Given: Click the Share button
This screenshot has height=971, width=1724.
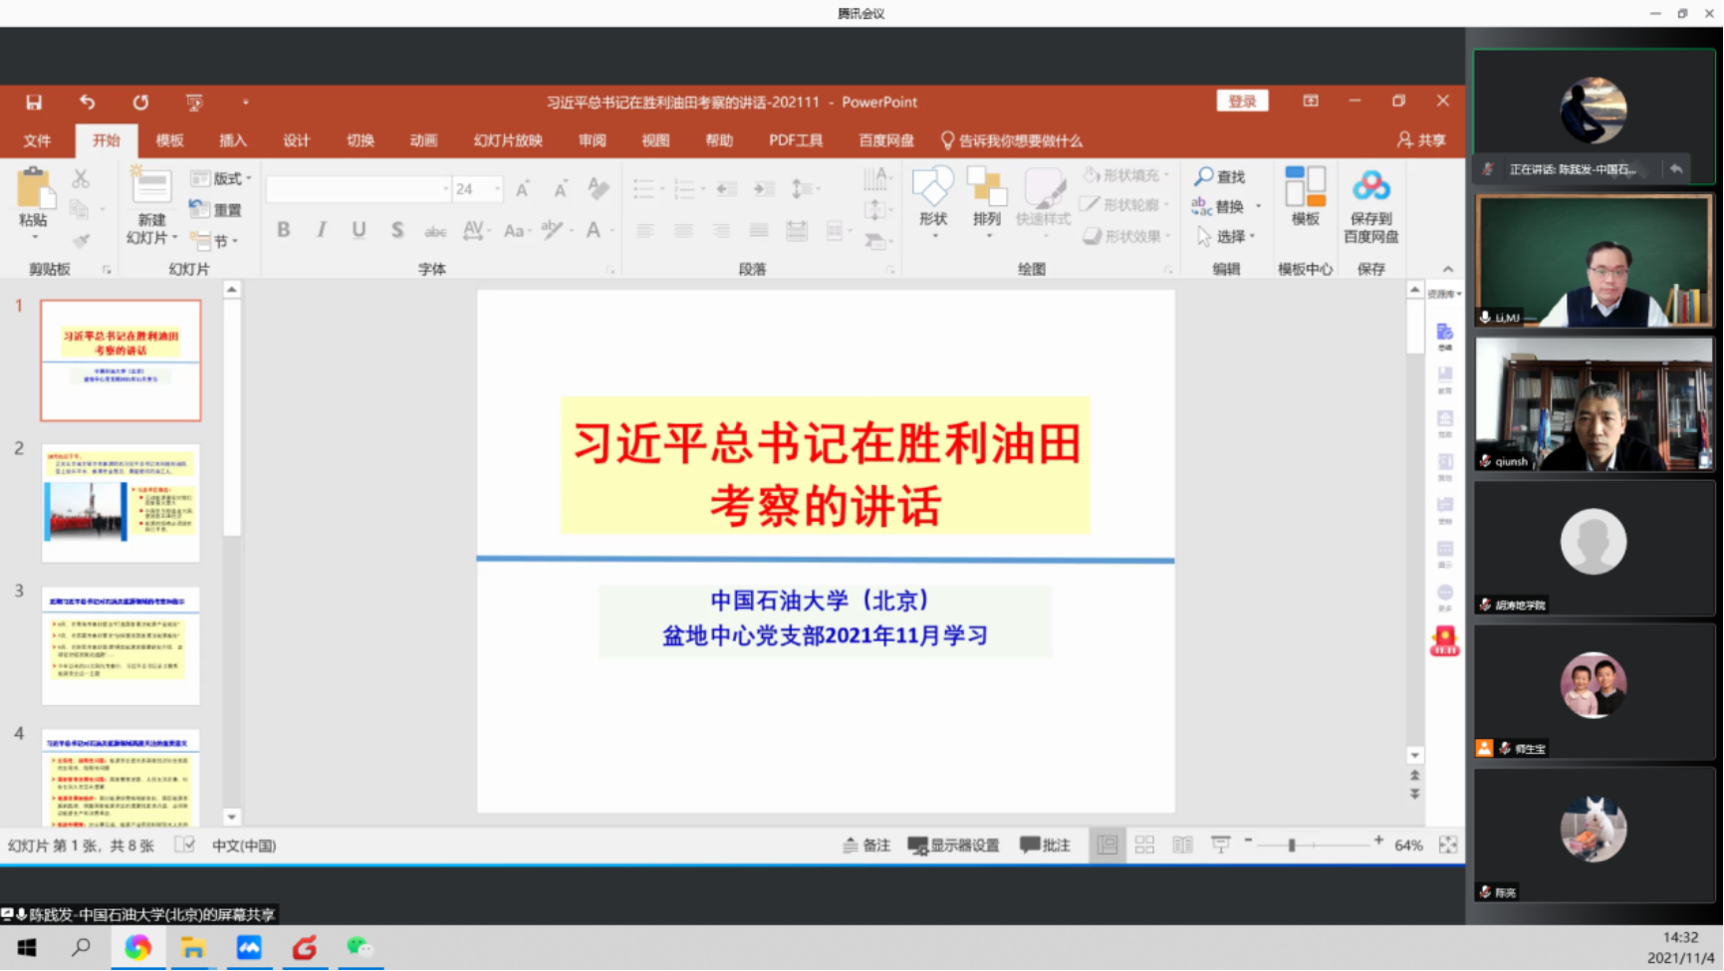Looking at the screenshot, I should (x=1421, y=140).
